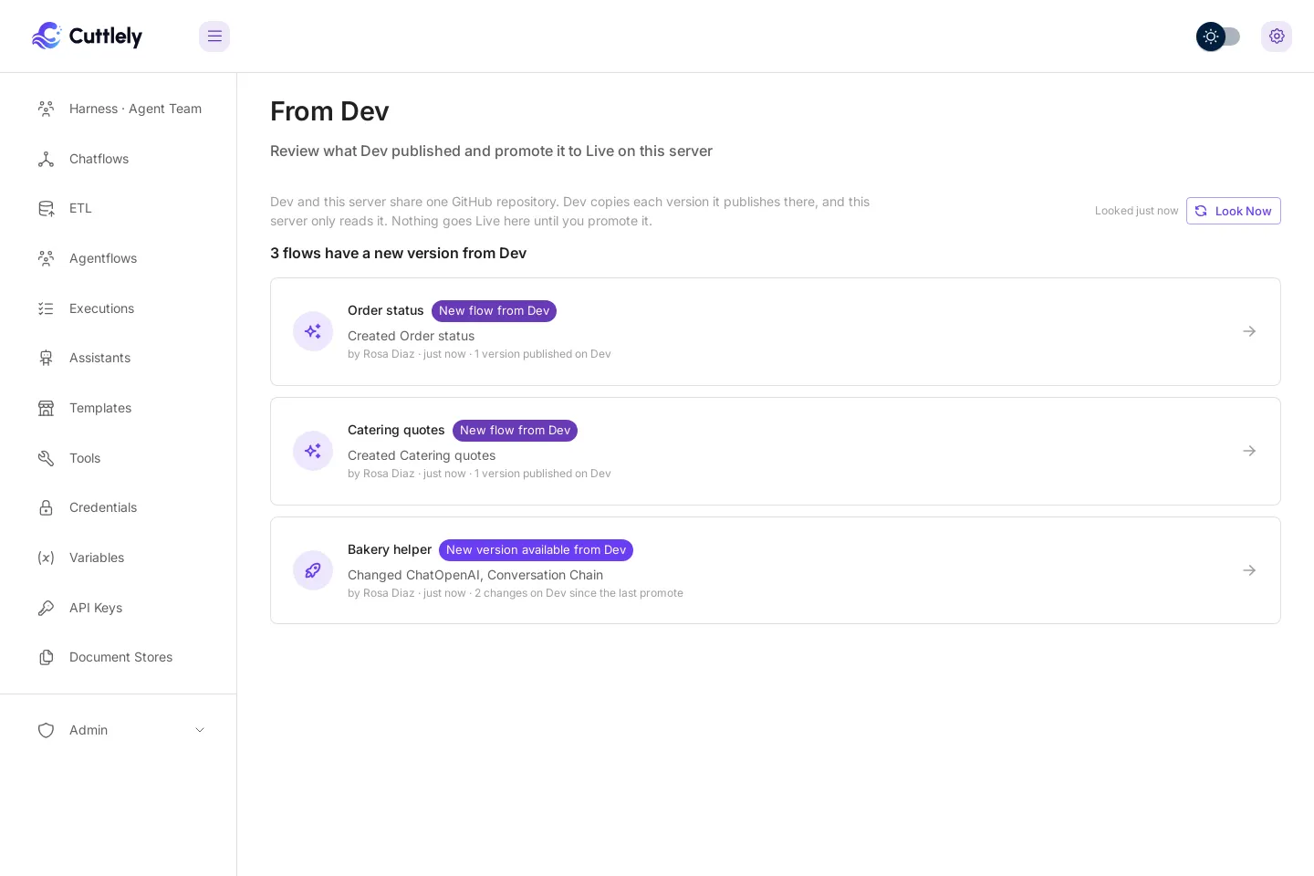Open the Order status flow arrow

coord(1249,331)
